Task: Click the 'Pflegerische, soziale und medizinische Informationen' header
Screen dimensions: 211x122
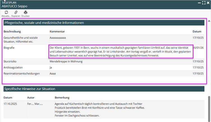Action: pyautogui.click(x=44, y=23)
